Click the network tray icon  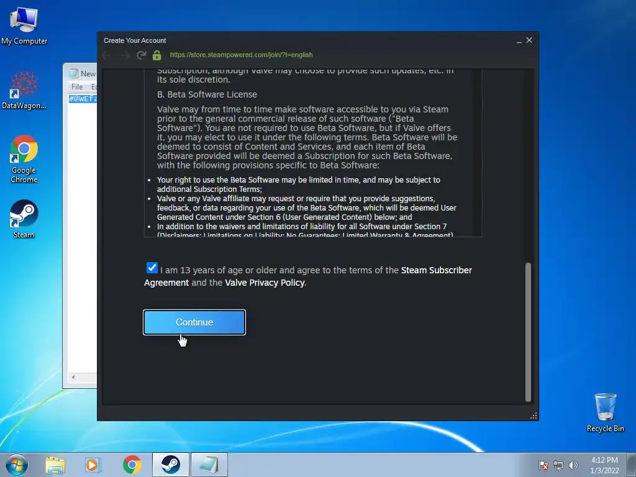(x=558, y=465)
